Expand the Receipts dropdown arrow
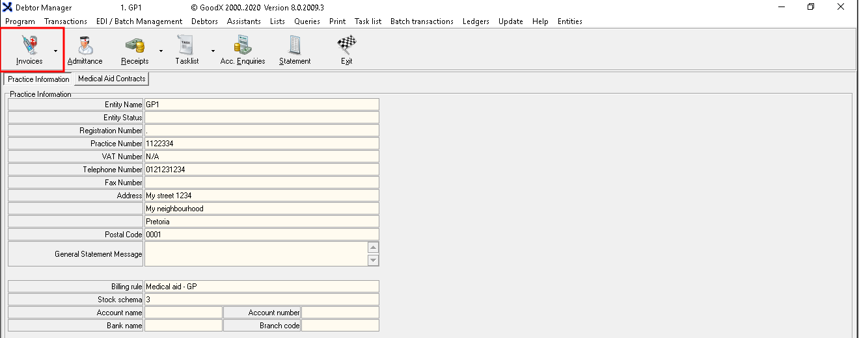The image size is (859, 338). click(161, 50)
